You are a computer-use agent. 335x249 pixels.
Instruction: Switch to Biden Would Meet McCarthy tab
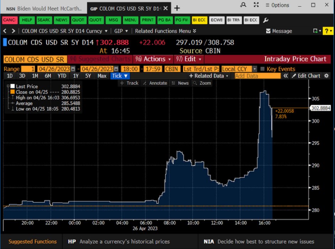(x=43, y=9)
